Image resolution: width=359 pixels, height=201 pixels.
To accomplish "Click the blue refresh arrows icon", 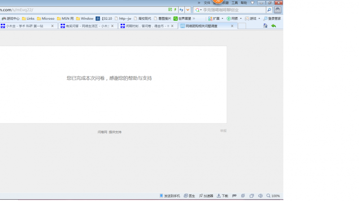I will pyautogui.click(x=181, y=10).
